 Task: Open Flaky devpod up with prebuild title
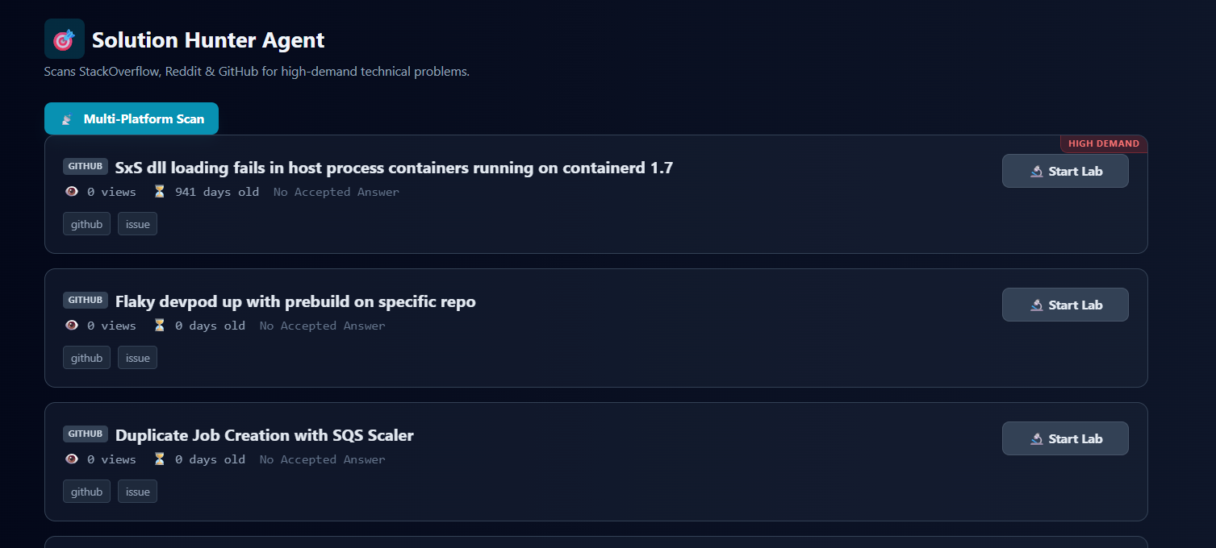(295, 302)
